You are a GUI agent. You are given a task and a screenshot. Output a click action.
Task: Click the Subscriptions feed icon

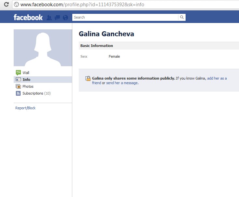click(x=18, y=93)
